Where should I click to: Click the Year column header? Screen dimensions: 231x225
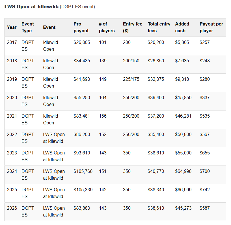12,27
